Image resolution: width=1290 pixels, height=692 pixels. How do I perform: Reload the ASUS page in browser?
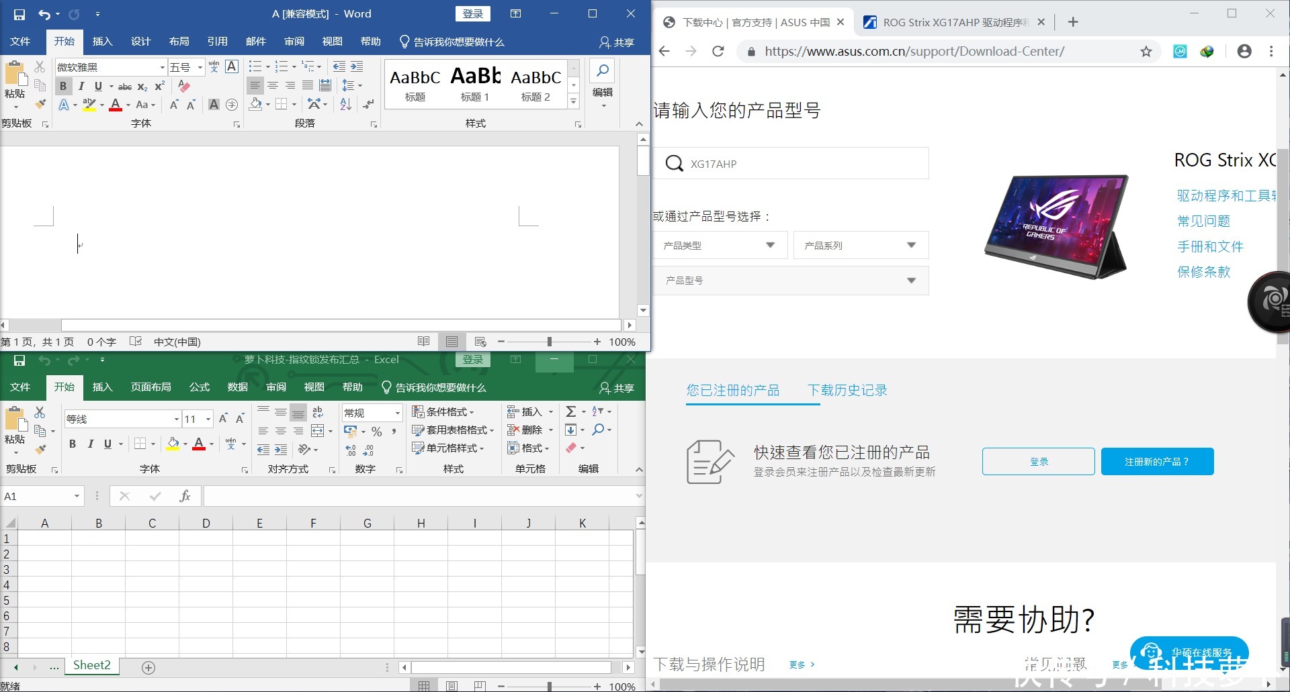tap(718, 52)
